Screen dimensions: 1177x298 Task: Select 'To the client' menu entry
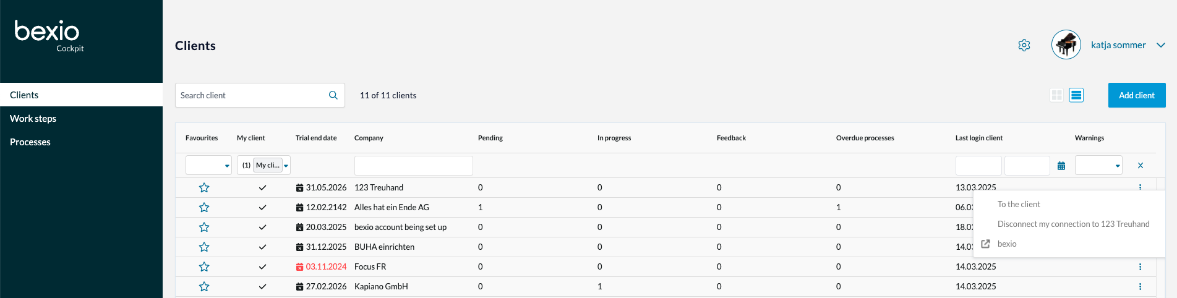coord(1019,205)
